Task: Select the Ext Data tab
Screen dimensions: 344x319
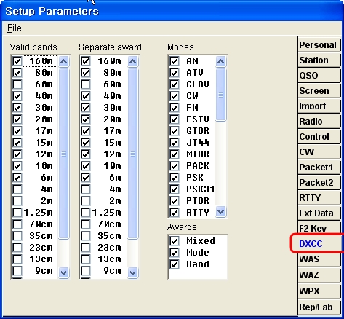Action: coord(319,213)
